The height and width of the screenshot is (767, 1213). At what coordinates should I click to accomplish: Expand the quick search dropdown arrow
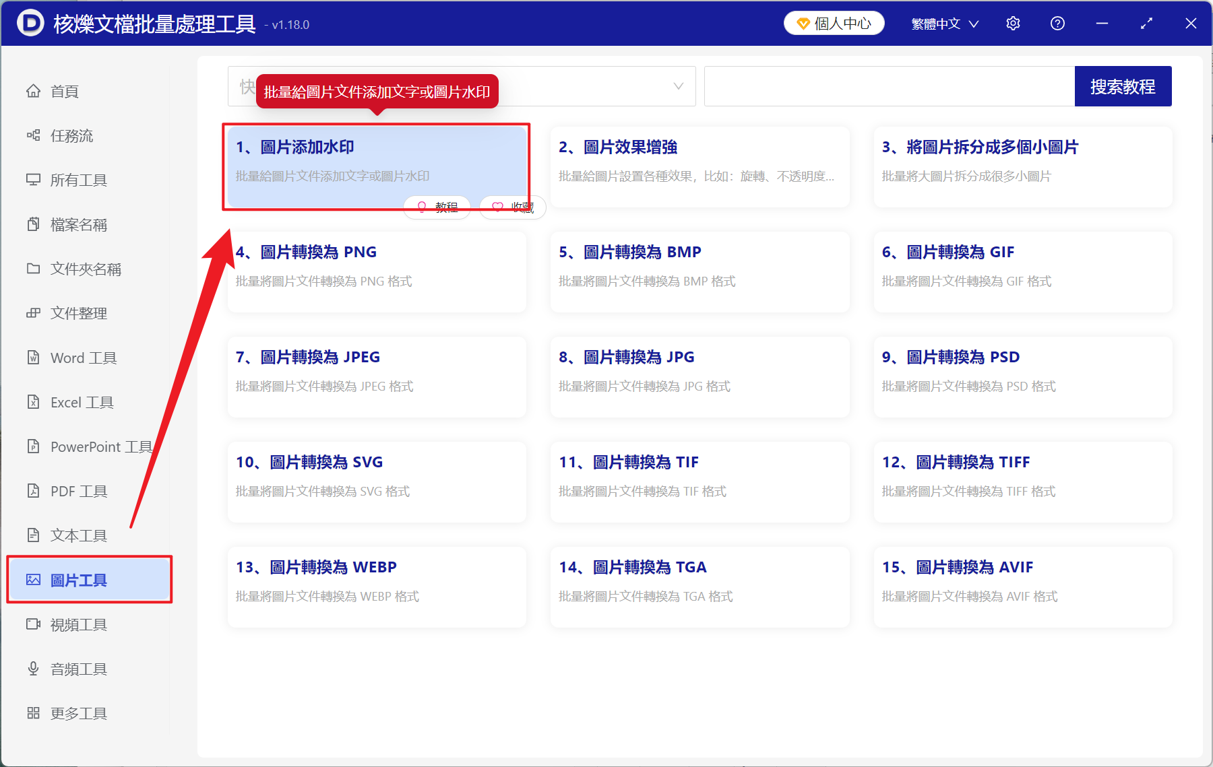point(677,86)
